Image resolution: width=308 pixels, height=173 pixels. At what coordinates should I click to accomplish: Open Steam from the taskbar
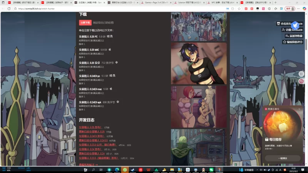coord(132,170)
